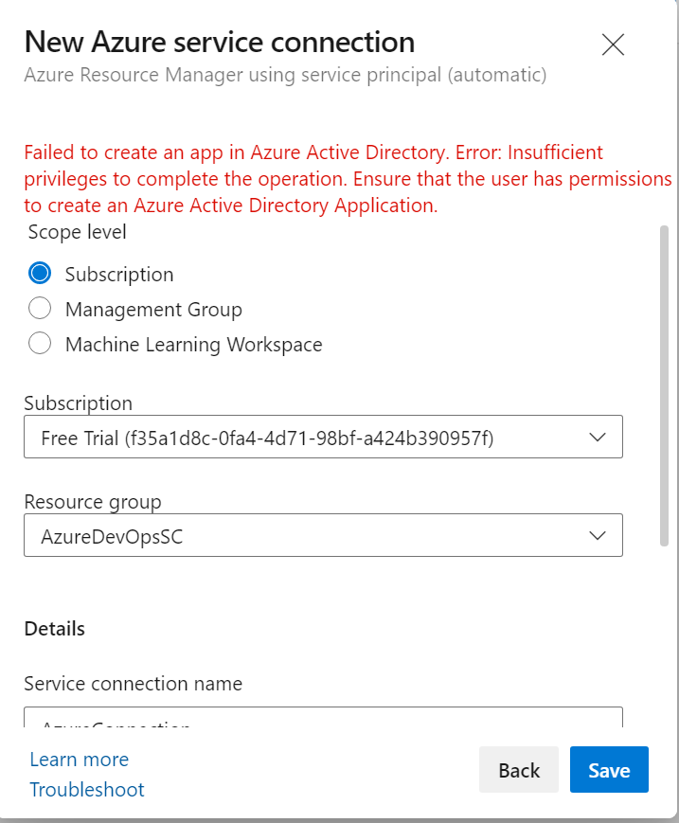Click the AzureConnection name field

click(x=322, y=722)
